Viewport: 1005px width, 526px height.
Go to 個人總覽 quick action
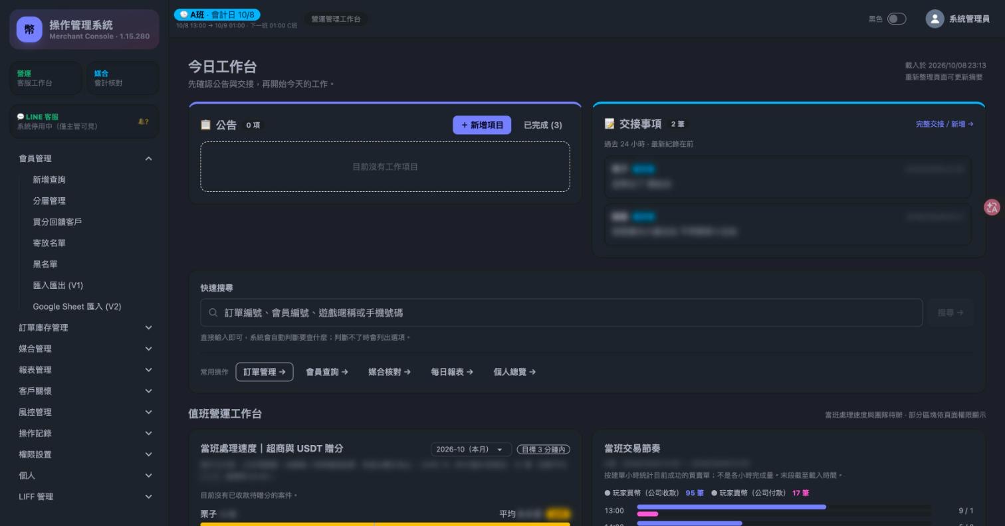[514, 372]
